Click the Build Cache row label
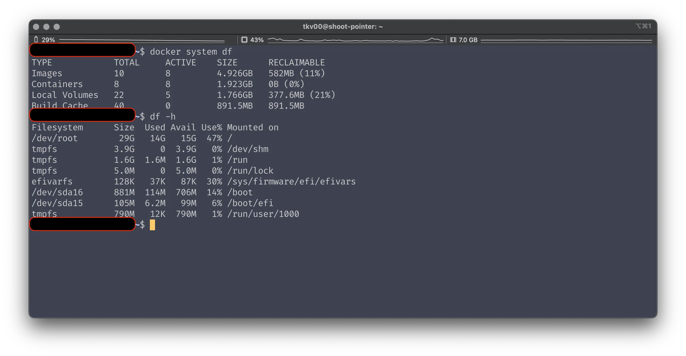Screen dimensions: 686x356 pos(60,105)
